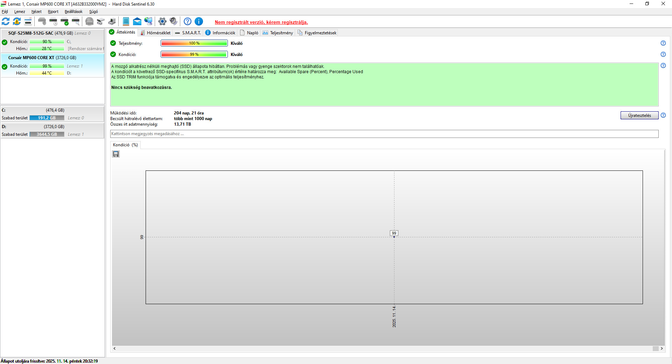672x364 pixels.
Task: Open settings via the gear icon
Action: pos(162,21)
